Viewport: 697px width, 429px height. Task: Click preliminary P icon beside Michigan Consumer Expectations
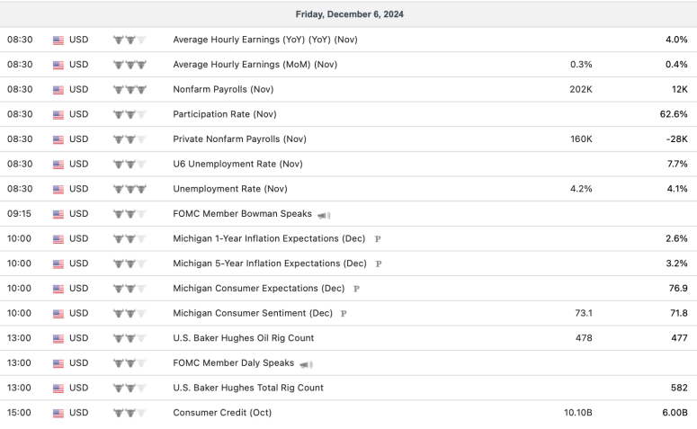click(356, 290)
